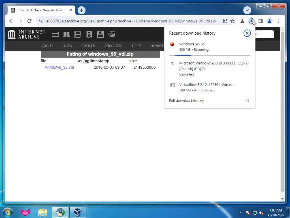Viewport: 290px width, 218px height.
Task: Click the Internet Archive logo
Action: (26, 34)
